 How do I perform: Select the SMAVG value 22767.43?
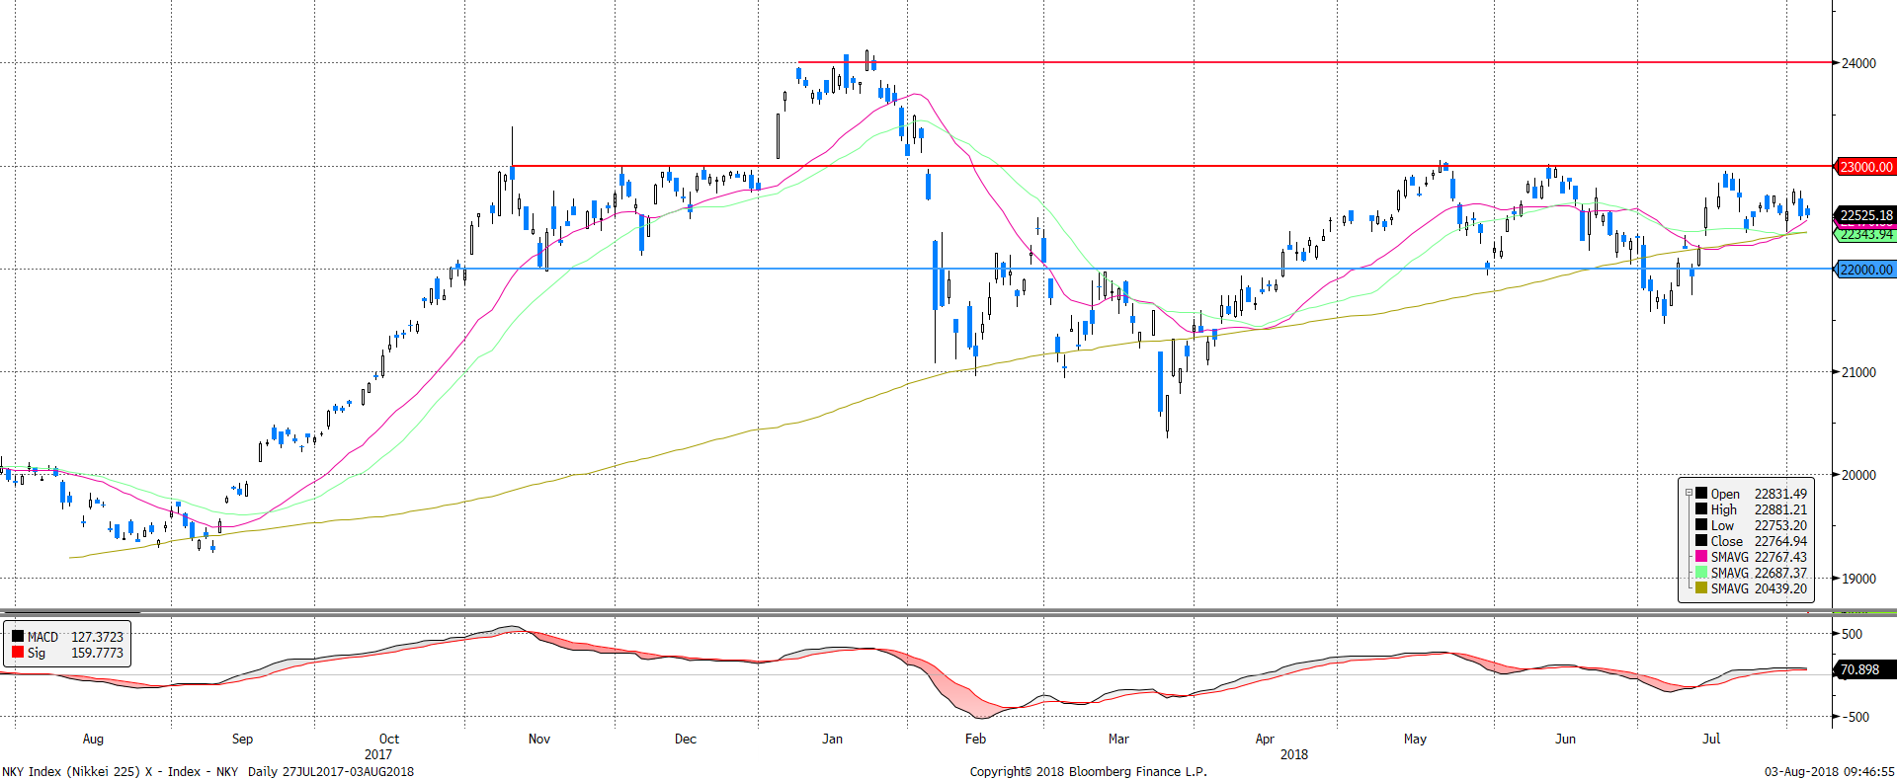point(1780,557)
